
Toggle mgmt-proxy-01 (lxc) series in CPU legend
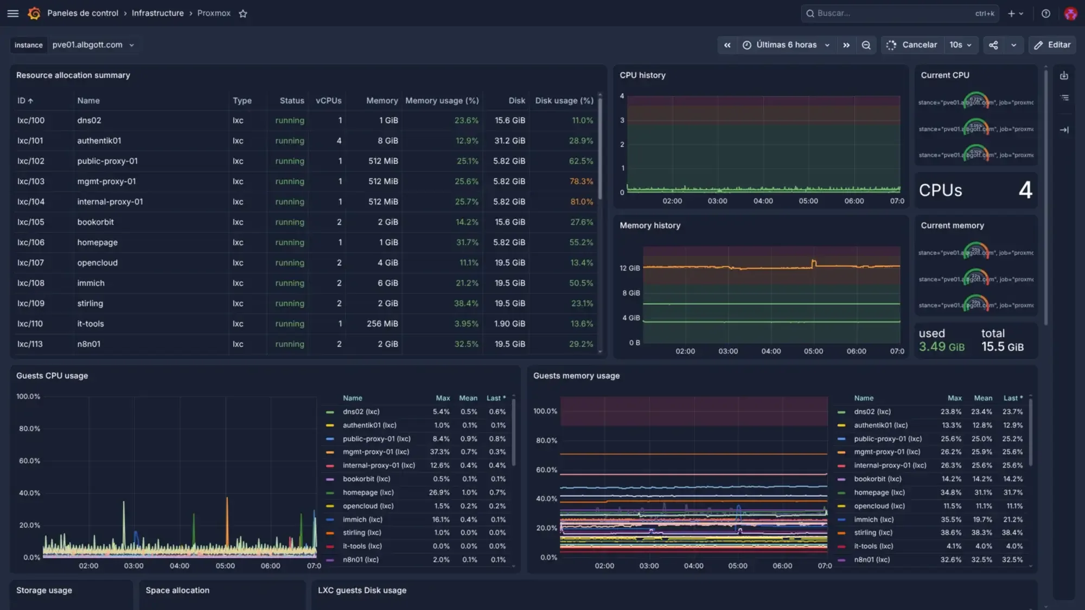[376, 452]
